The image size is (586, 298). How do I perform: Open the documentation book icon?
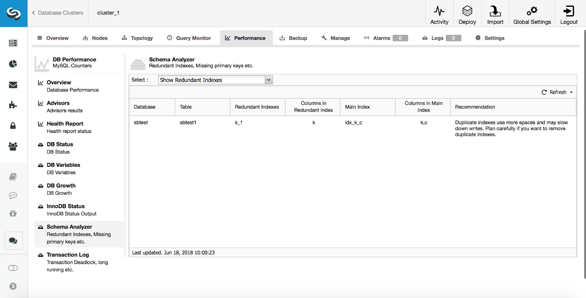(13, 177)
